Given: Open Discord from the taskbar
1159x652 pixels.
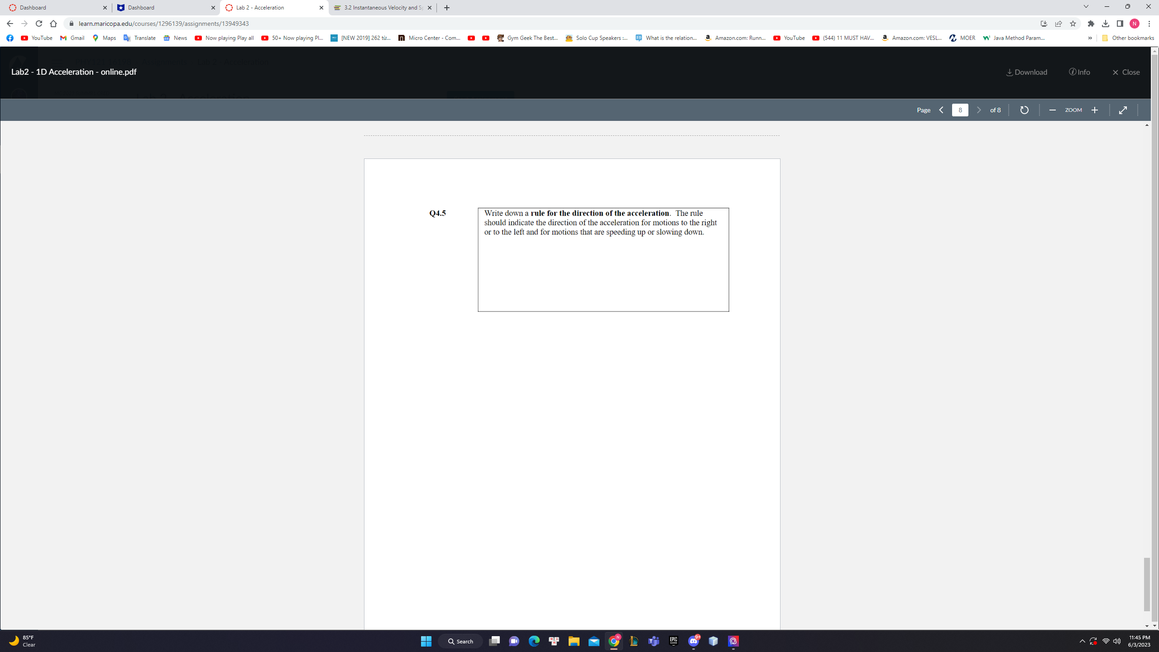Looking at the screenshot, I should point(693,641).
